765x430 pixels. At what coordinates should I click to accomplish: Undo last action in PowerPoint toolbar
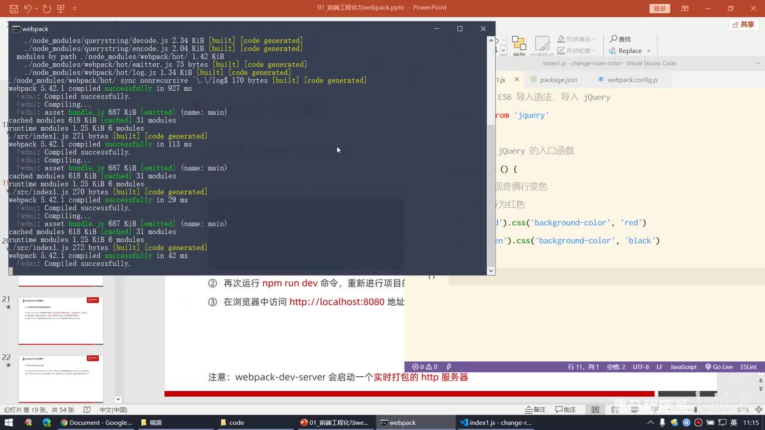pyautogui.click(x=28, y=8)
